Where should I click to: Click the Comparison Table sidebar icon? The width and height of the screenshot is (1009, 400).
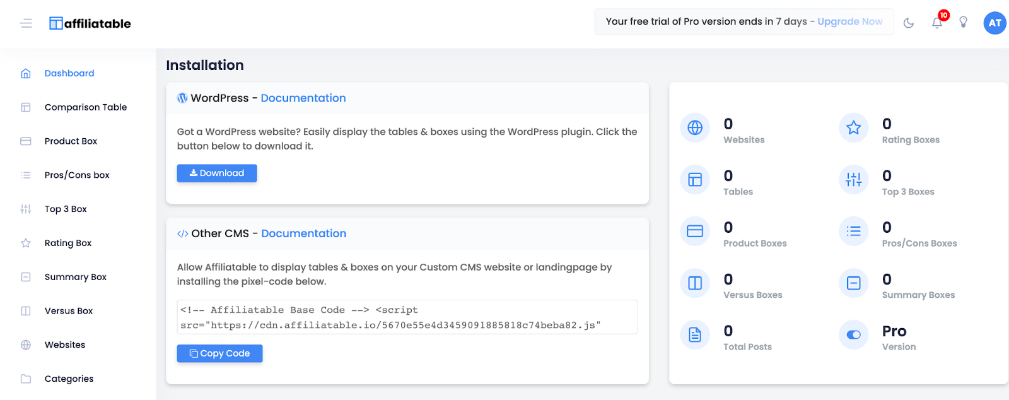coord(26,107)
